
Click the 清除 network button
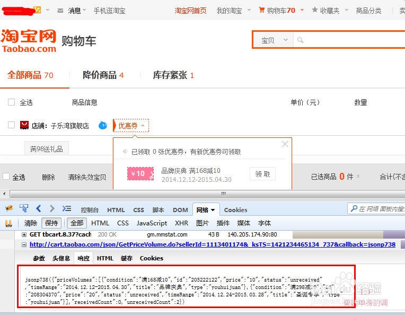pyautogui.click(x=31, y=223)
